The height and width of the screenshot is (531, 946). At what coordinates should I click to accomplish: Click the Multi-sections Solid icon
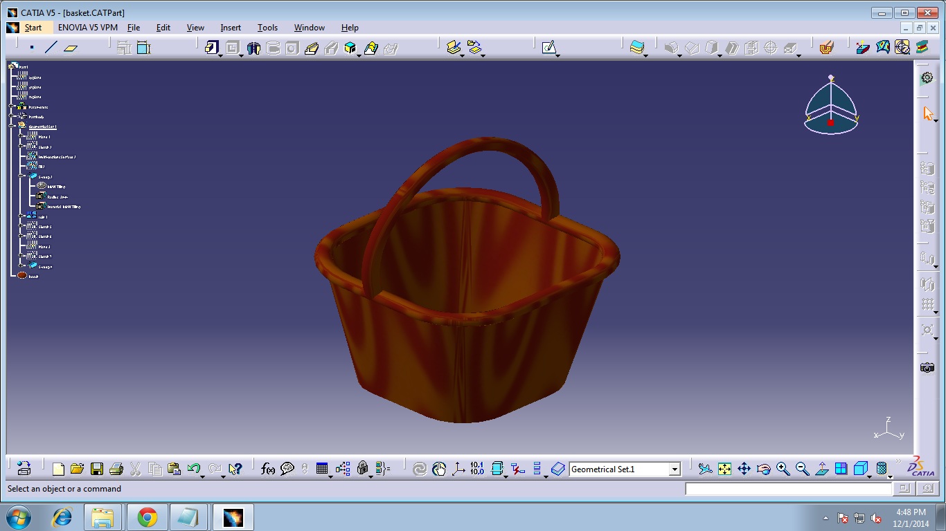click(371, 48)
